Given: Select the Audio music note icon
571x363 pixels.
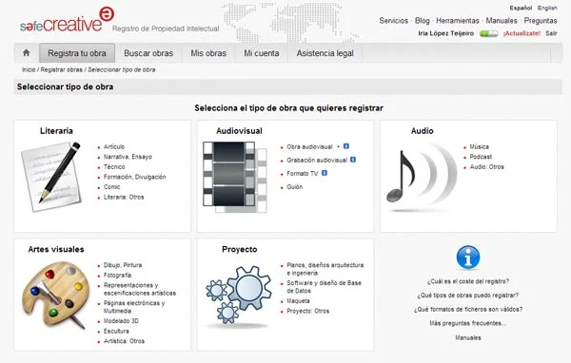Looking at the screenshot, I should pyautogui.click(x=422, y=178).
